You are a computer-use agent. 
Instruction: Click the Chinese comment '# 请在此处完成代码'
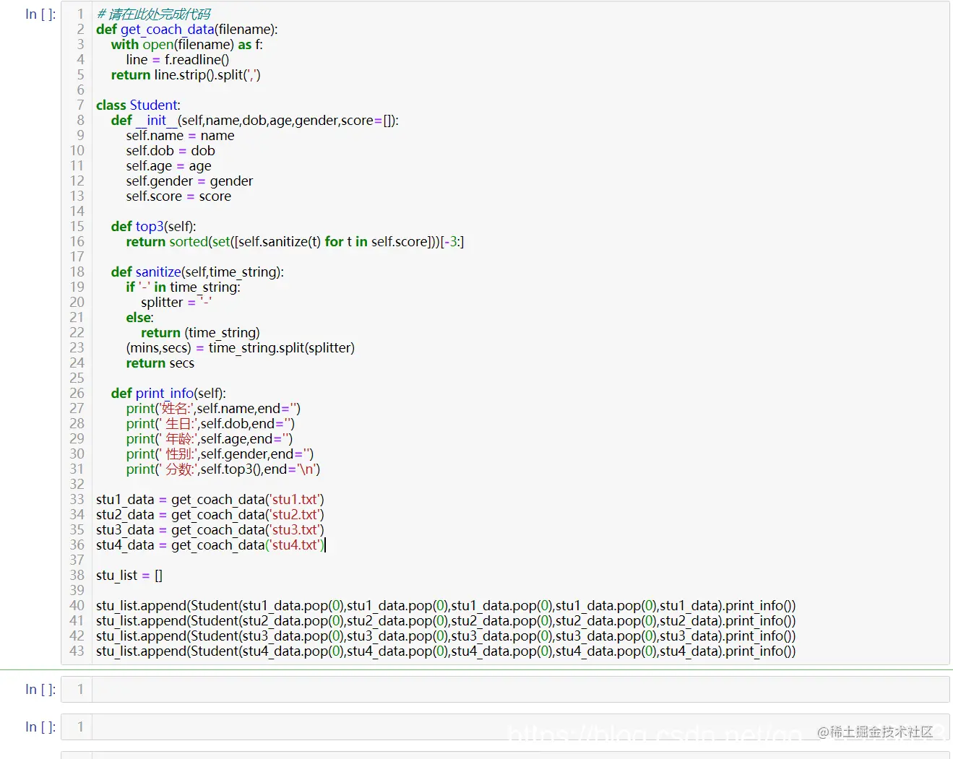click(154, 14)
